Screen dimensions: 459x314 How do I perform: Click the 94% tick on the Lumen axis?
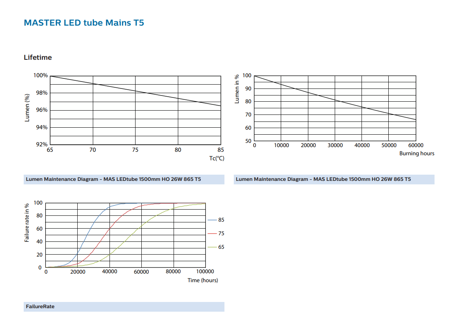[42, 127]
